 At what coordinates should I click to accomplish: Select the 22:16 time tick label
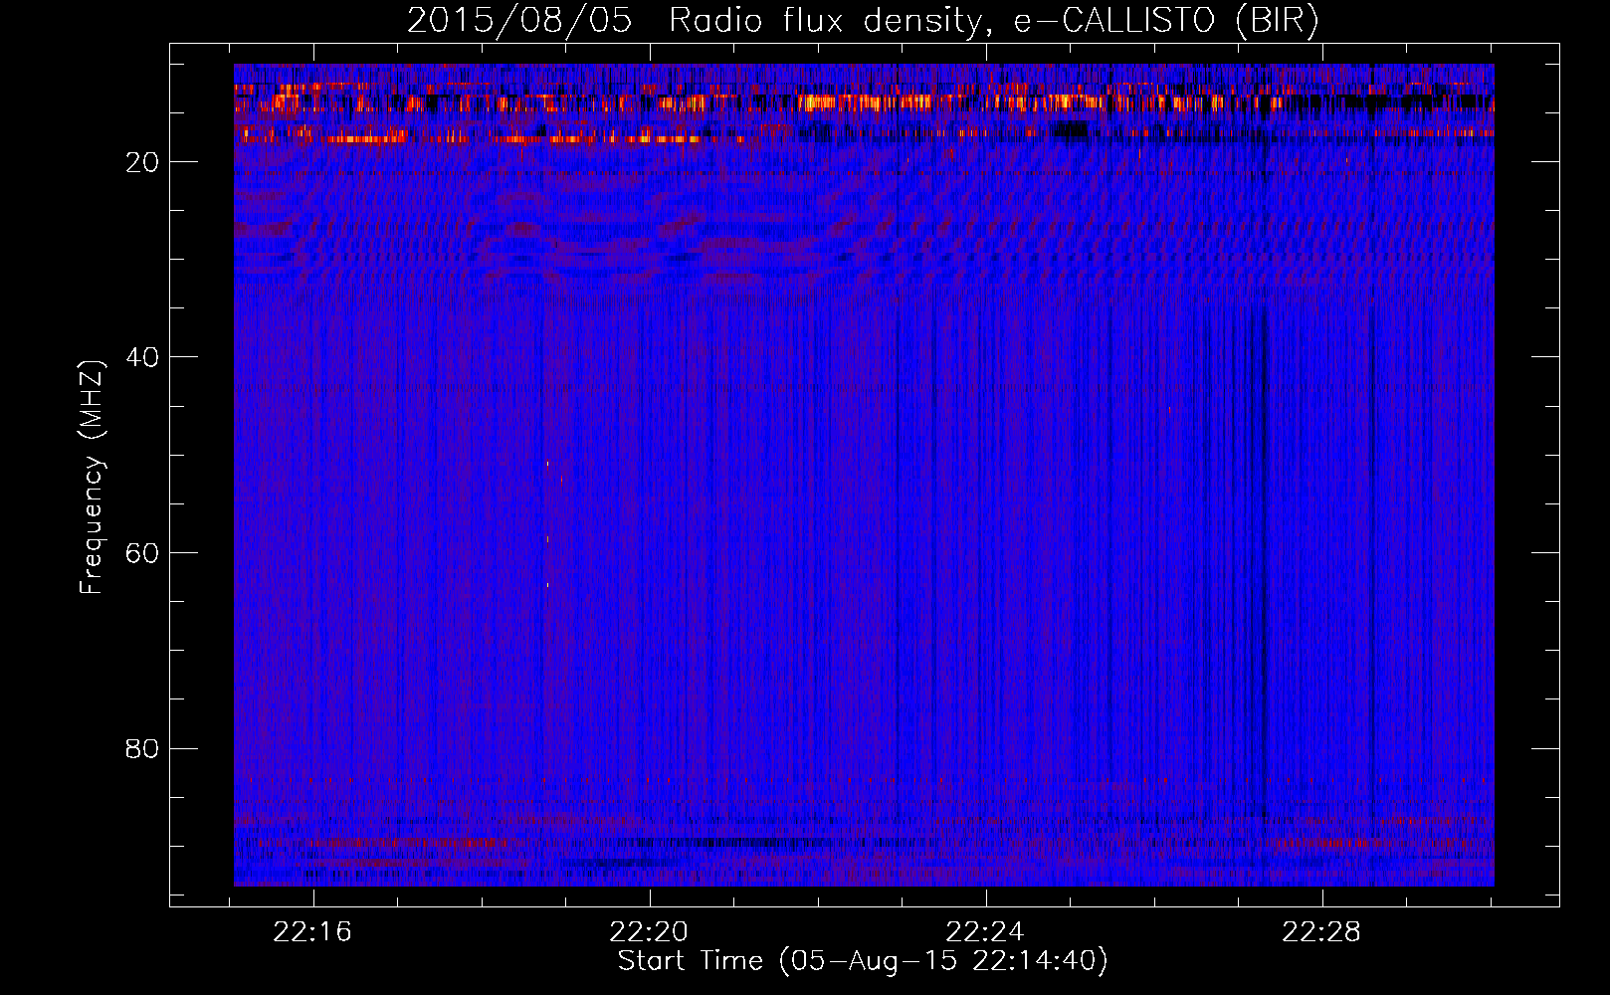[313, 932]
